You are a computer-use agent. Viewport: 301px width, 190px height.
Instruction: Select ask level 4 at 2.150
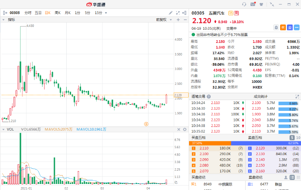pyautogui.click(x=273, y=165)
